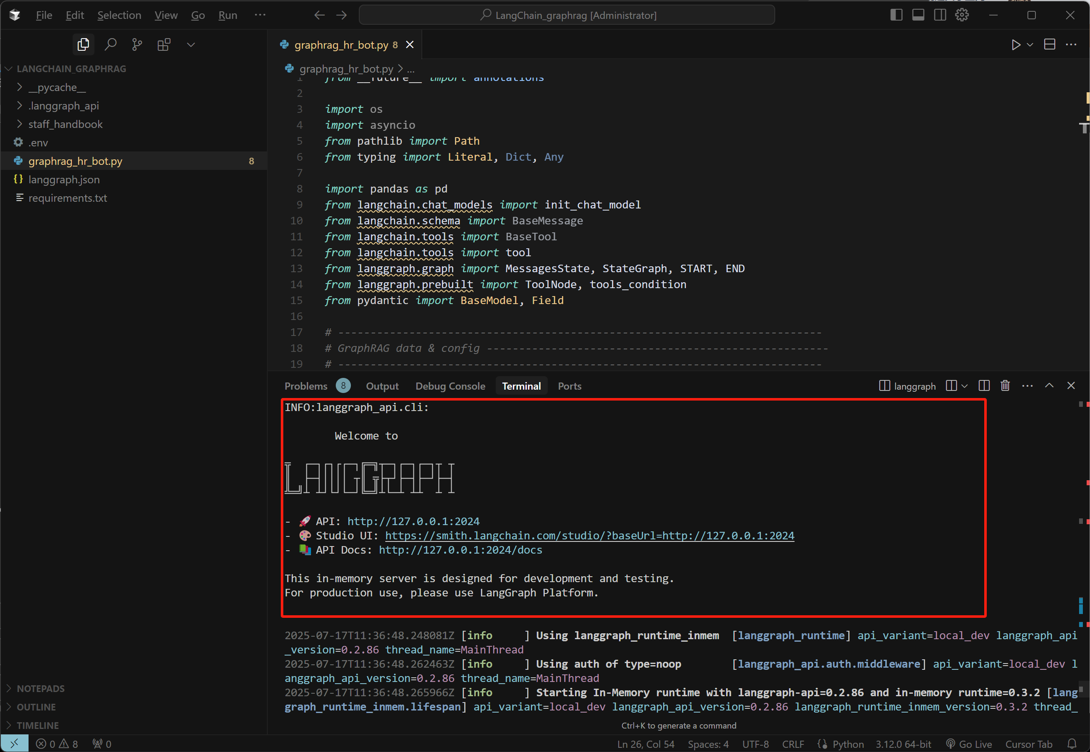Open the Source Control view icon
This screenshot has height=752, width=1090.
pyautogui.click(x=137, y=45)
